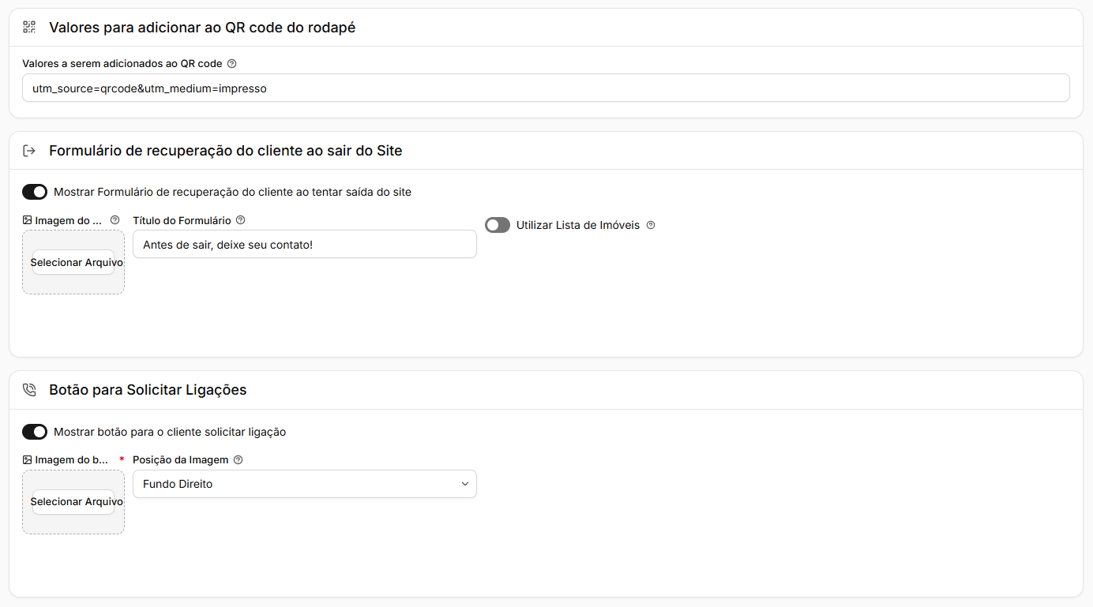Focus the QR code values input field
This screenshot has width=1093, height=607.
(546, 88)
